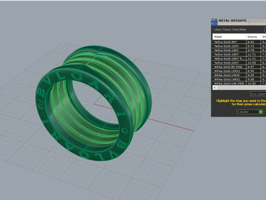Sort by the Metal column header

click(229, 37)
